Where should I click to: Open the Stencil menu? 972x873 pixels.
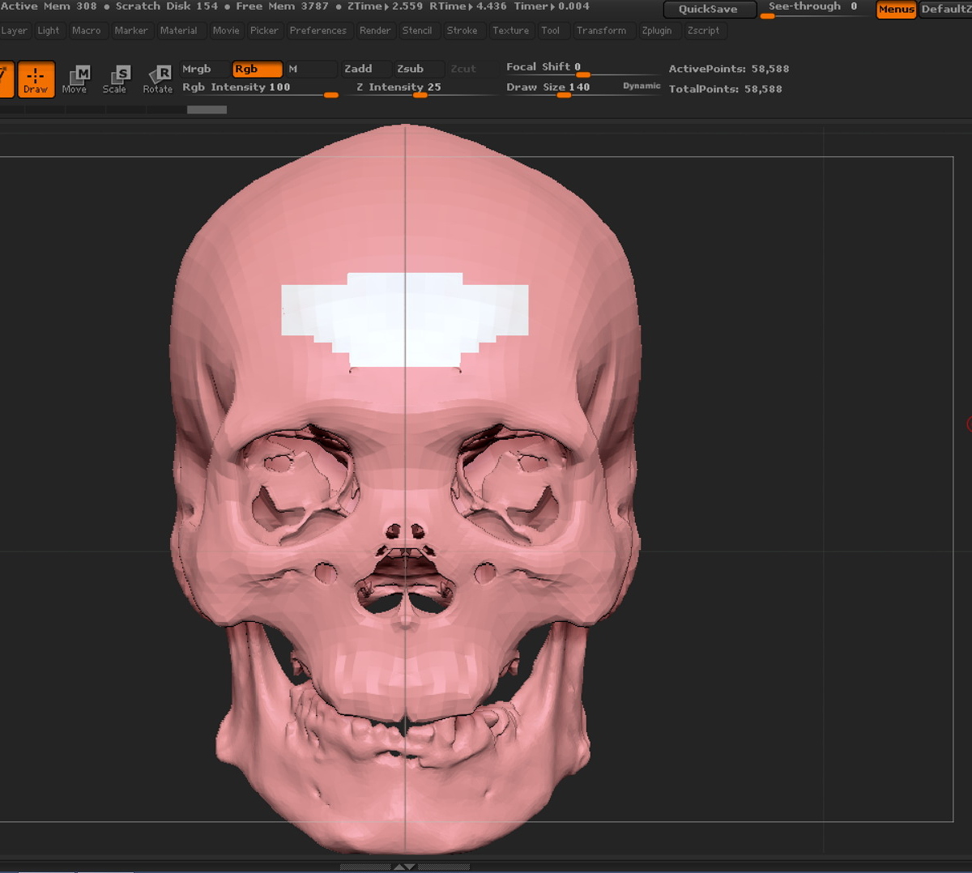pyautogui.click(x=417, y=31)
